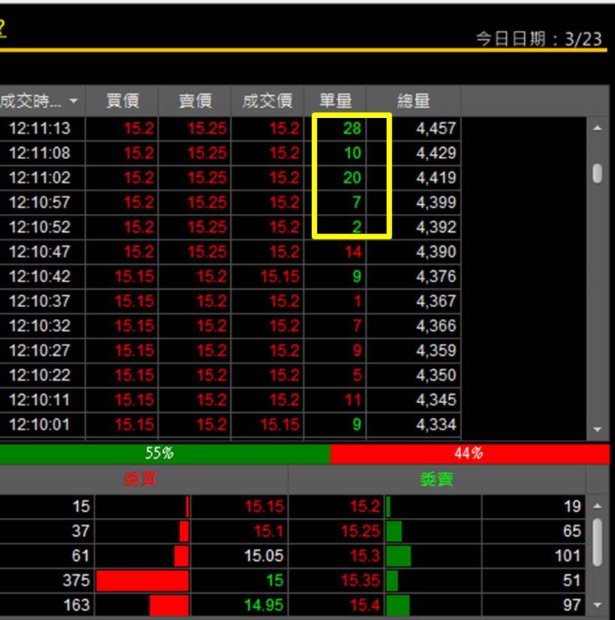This screenshot has height=620, width=615.
Task: Click trade price 15.15 in 12:10:42 row
Action: pyautogui.click(x=280, y=276)
